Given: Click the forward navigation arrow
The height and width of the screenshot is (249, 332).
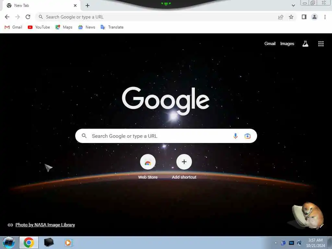Looking at the screenshot, I should pyautogui.click(x=18, y=17).
